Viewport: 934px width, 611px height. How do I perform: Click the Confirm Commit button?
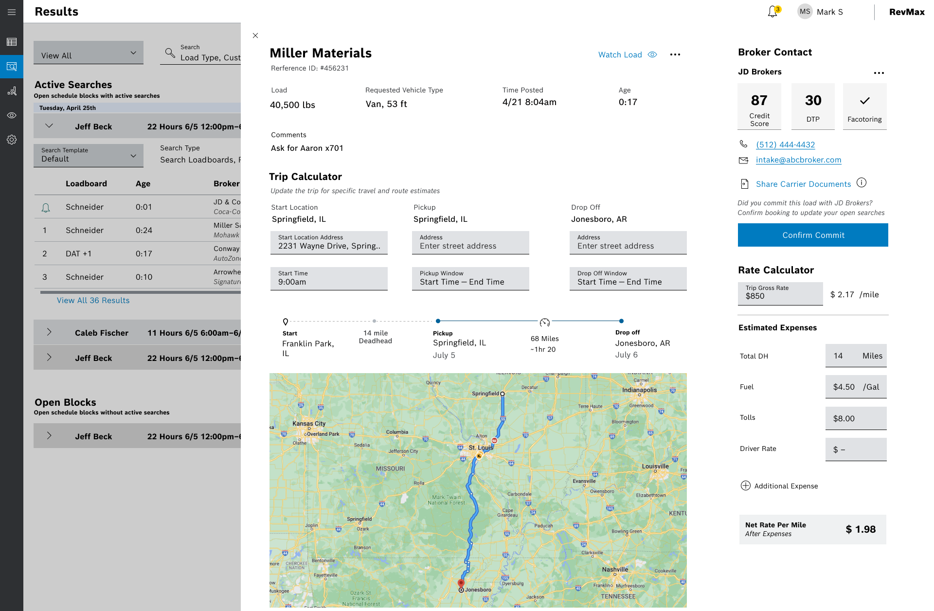pyautogui.click(x=813, y=235)
